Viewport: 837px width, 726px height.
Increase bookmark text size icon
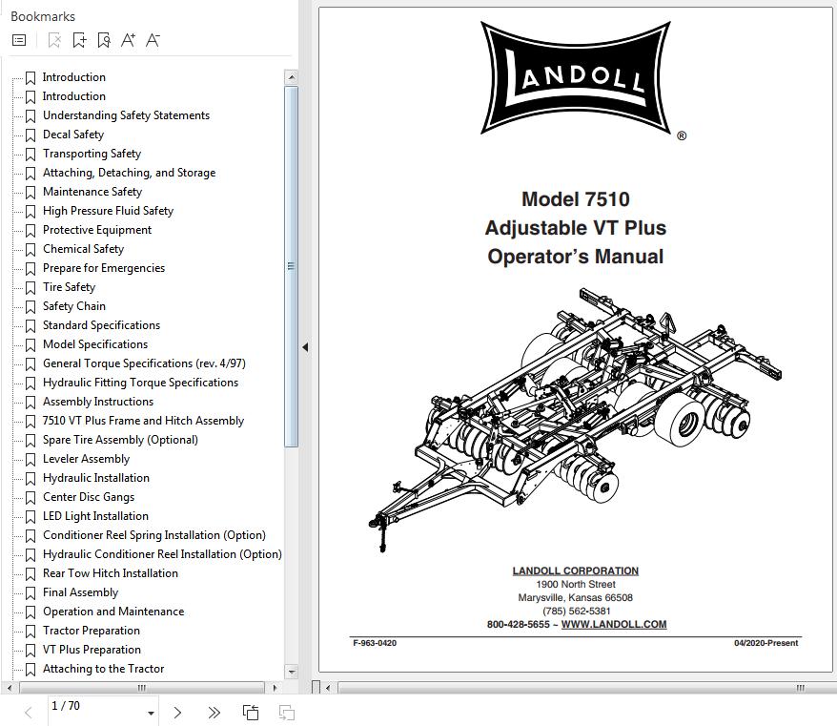128,40
